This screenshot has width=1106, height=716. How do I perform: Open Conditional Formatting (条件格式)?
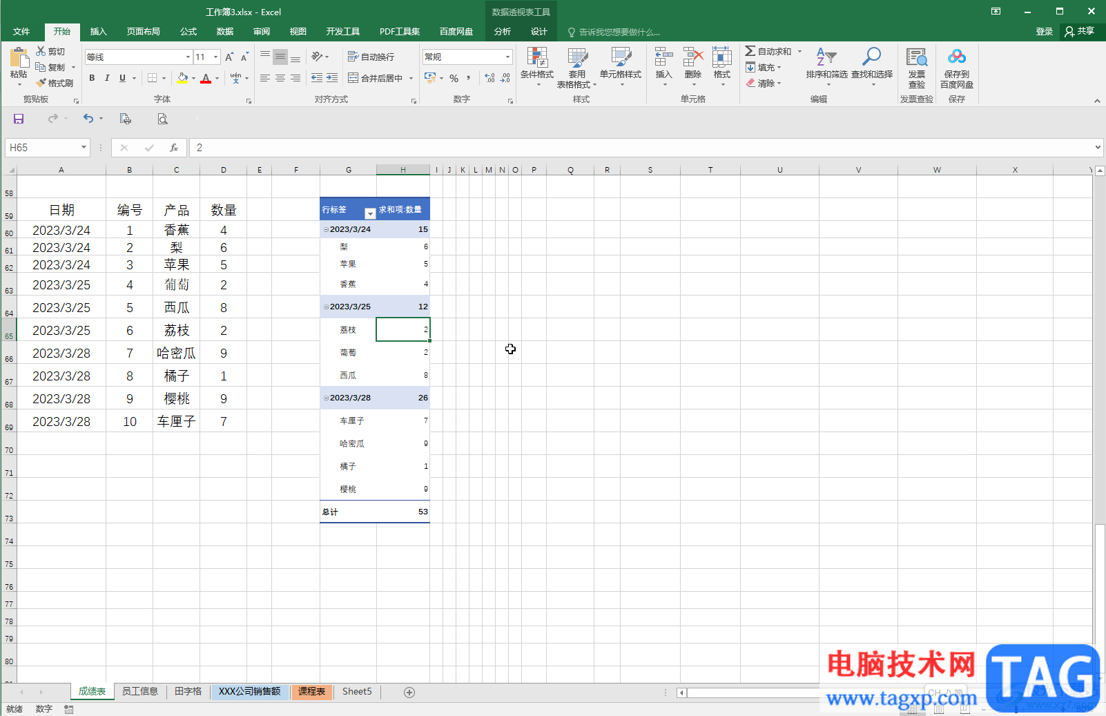point(536,66)
